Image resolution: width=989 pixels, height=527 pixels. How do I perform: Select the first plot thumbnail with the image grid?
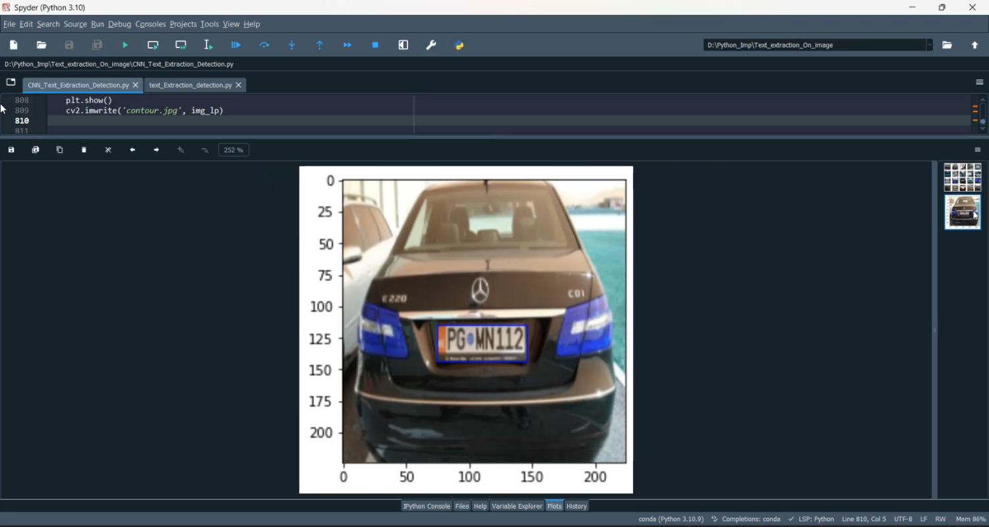[962, 177]
